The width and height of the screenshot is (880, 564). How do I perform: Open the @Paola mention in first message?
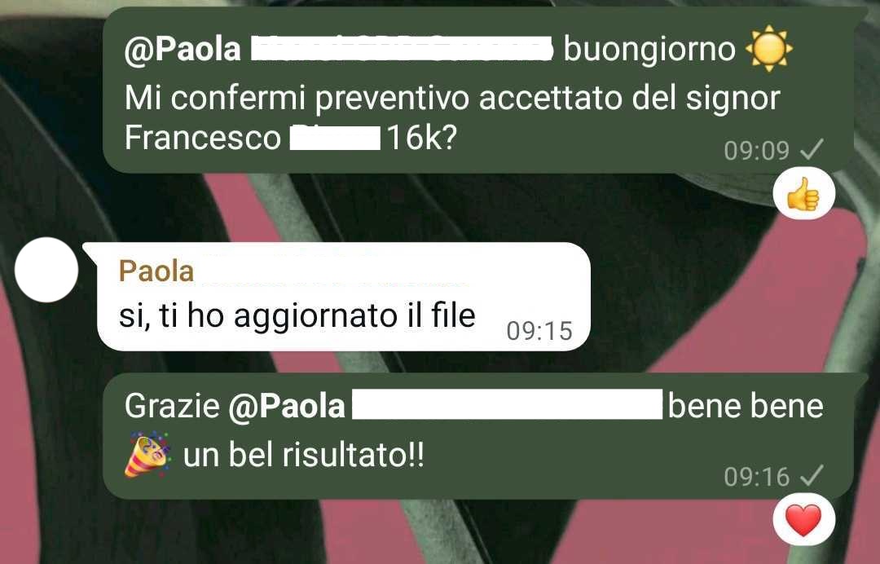coord(183,50)
